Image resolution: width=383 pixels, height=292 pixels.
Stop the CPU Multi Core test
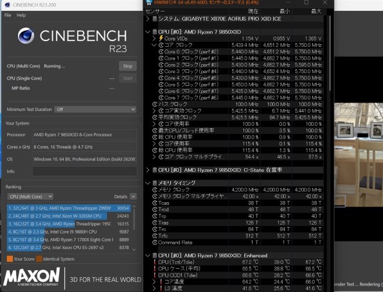[x=128, y=66]
